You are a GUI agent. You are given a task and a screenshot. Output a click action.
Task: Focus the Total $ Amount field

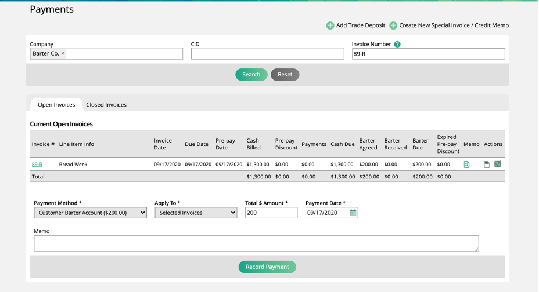tap(271, 213)
